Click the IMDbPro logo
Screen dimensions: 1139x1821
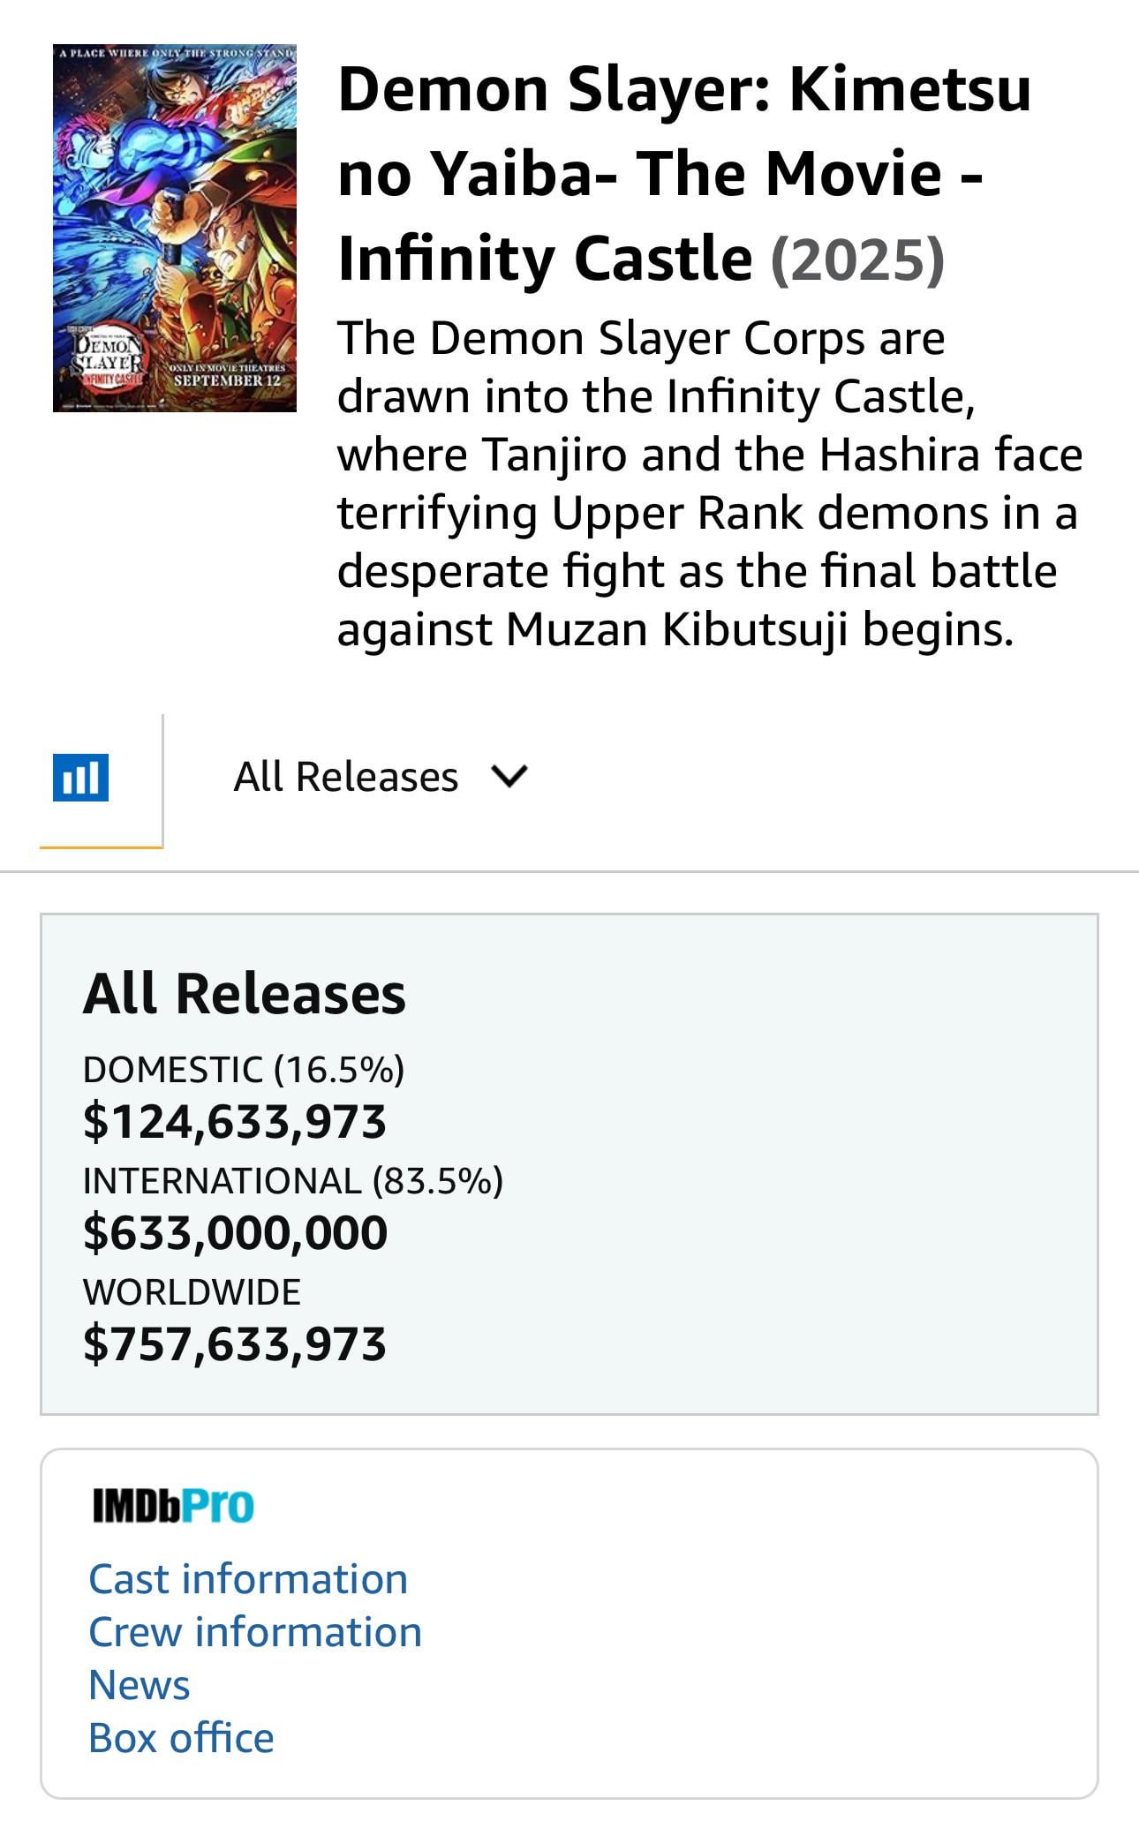(173, 1506)
